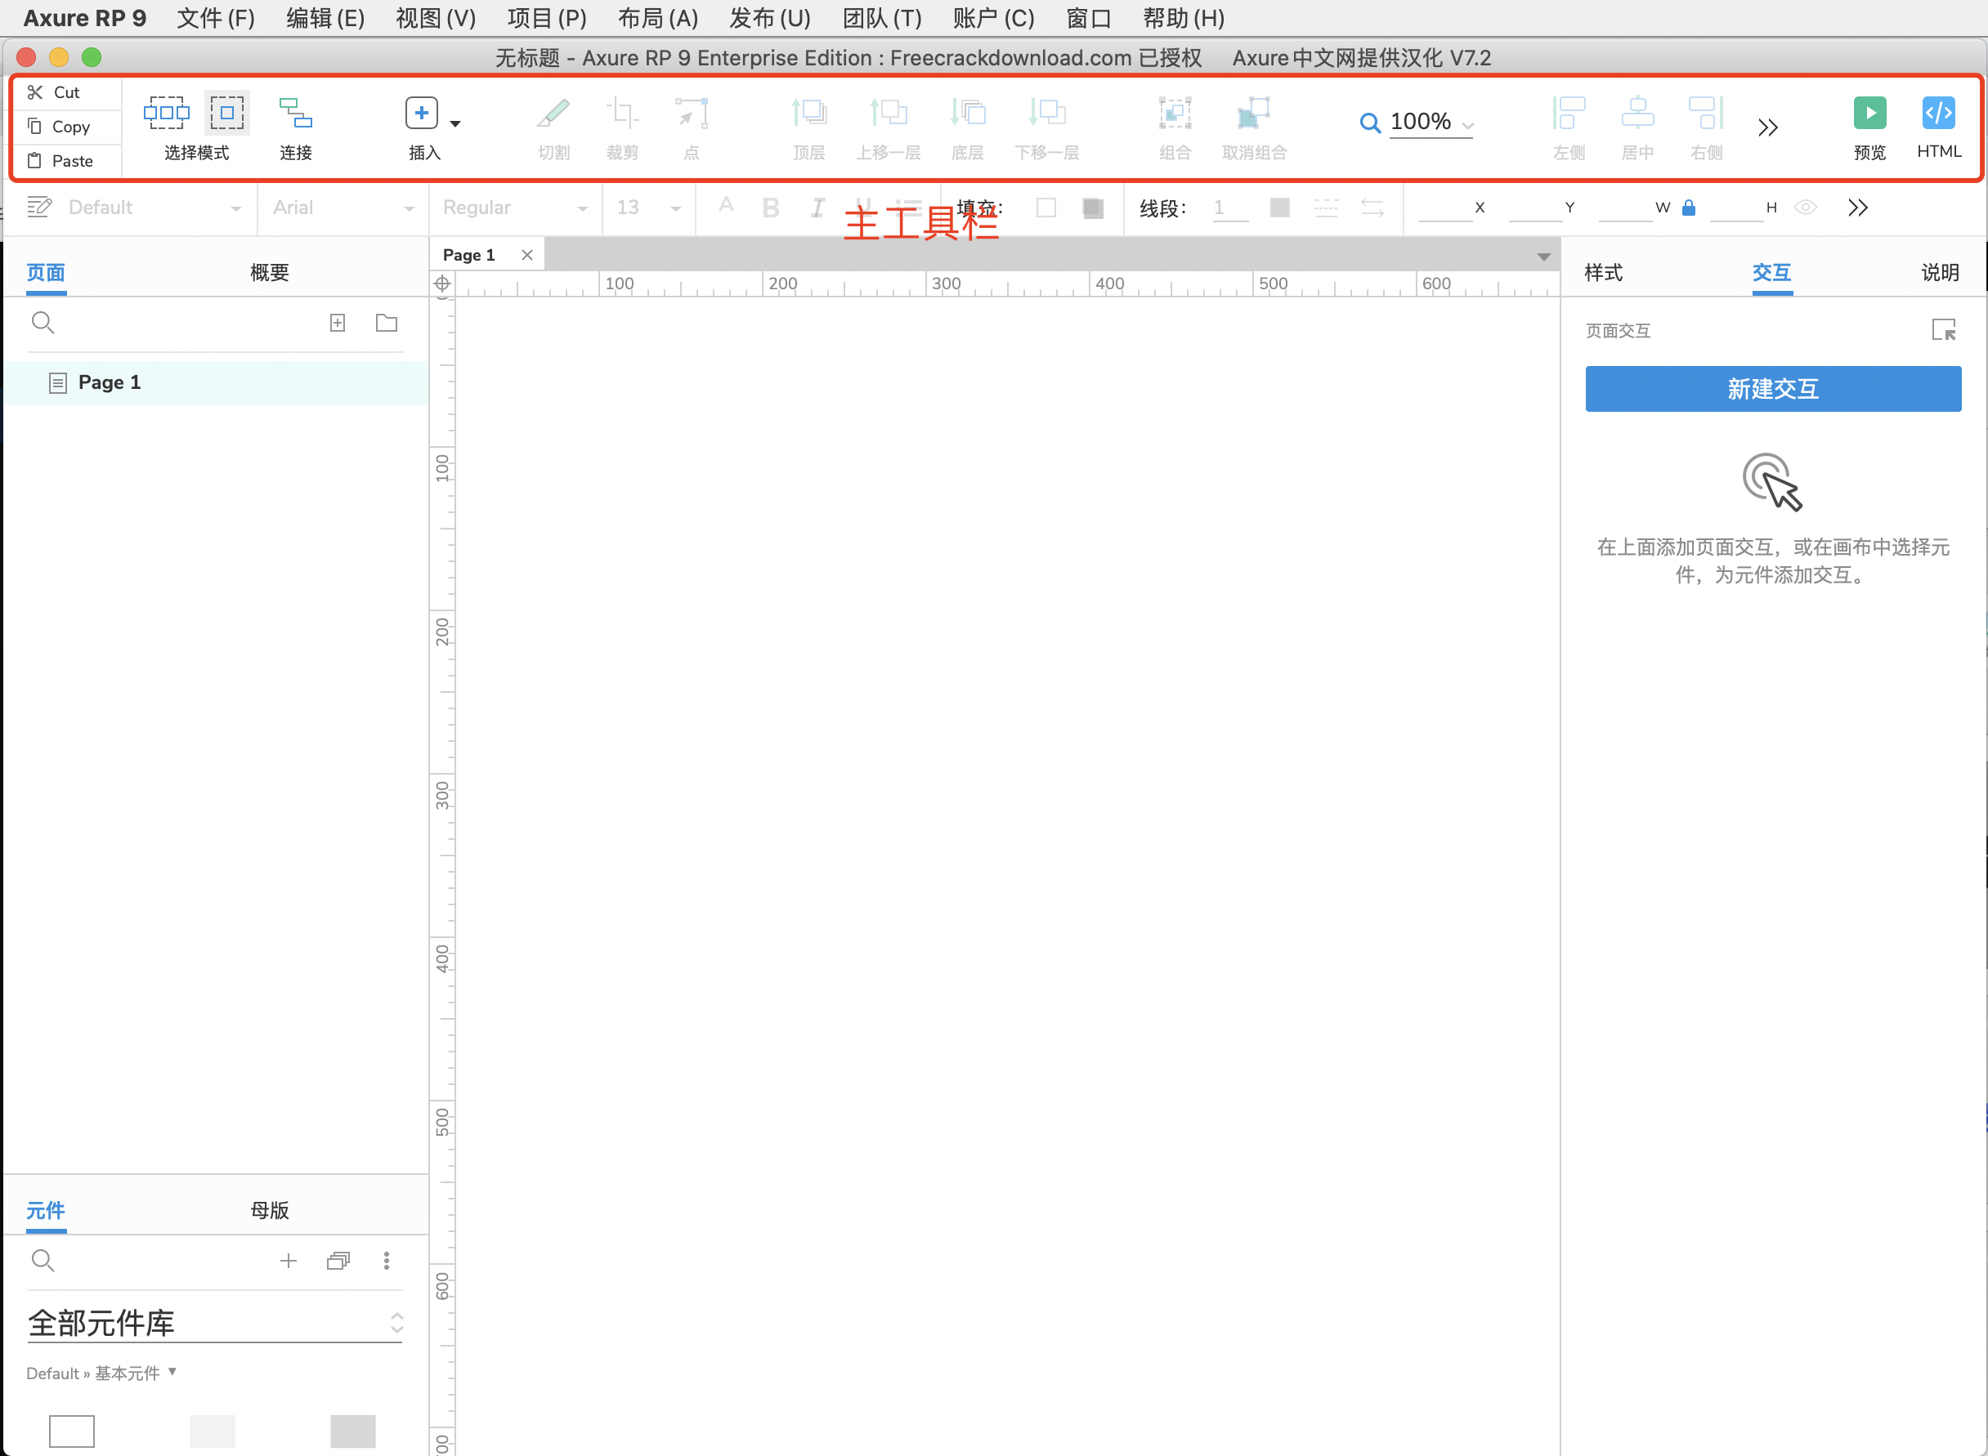Viewport: 1988px width, 1456px height.
Task: Open the widget library options menu
Action: coord(386,1261)
